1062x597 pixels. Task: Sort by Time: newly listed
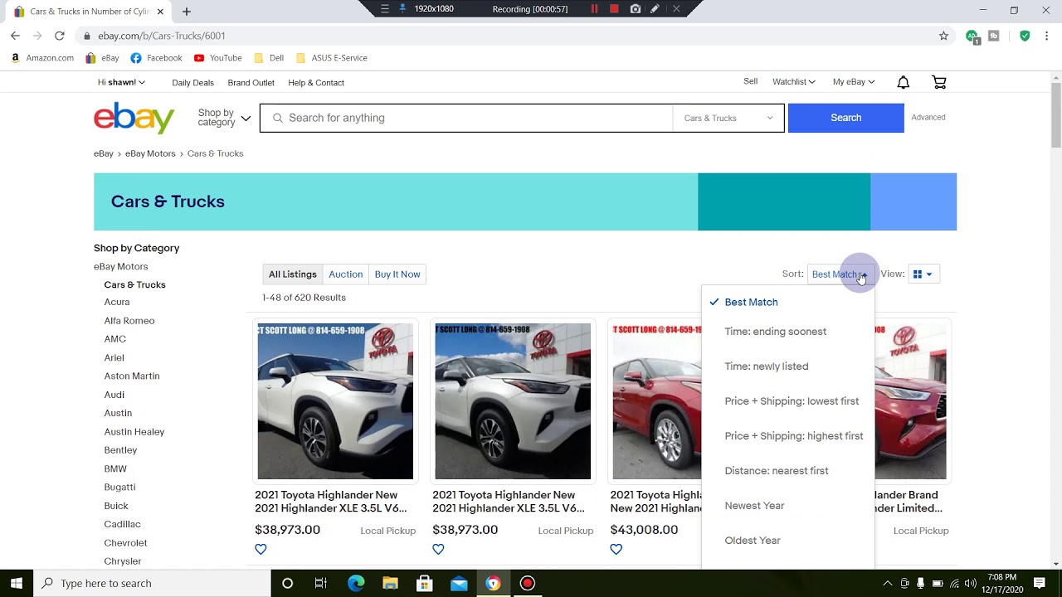(x=766, y=366)
